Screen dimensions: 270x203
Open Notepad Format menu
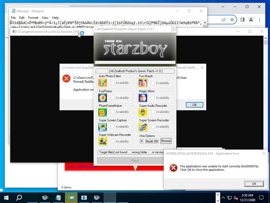point(33,18)
